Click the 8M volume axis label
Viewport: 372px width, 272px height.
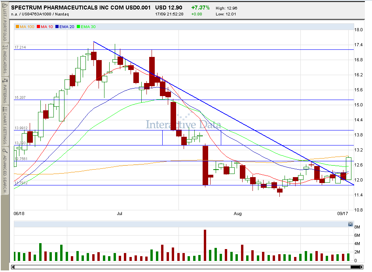[x=357, y=227]
